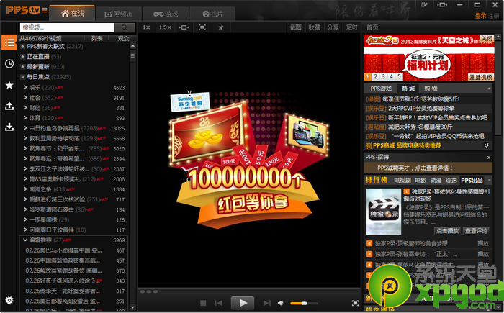Screen dimensions: 504x313
Task: Sort by the 列表 column header
Action: [96, 39]
